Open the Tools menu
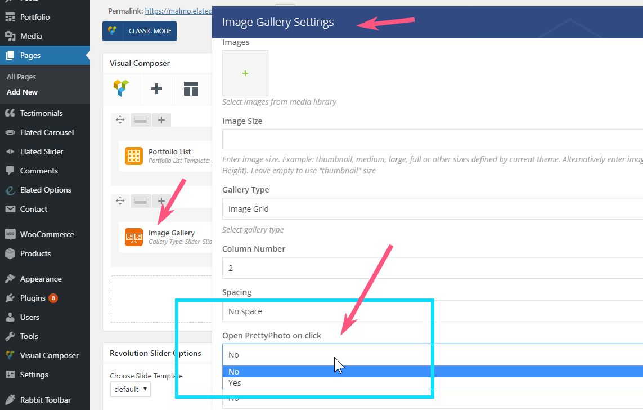Image resolution: width=643 pixels, height=410 pixels. pyautogui.click(x=44, y=336)
